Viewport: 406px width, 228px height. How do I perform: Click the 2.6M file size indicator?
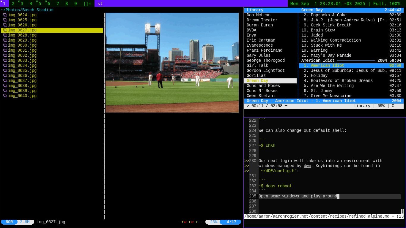coord(25,222)
